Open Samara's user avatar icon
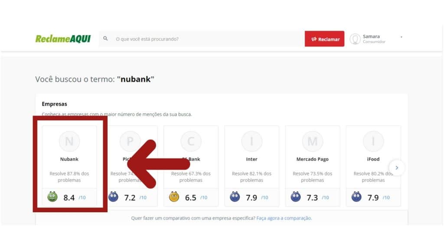444x250 pixels. [x=355, y=39]
